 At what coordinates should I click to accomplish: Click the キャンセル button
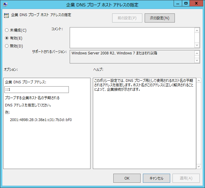(156, 178)
